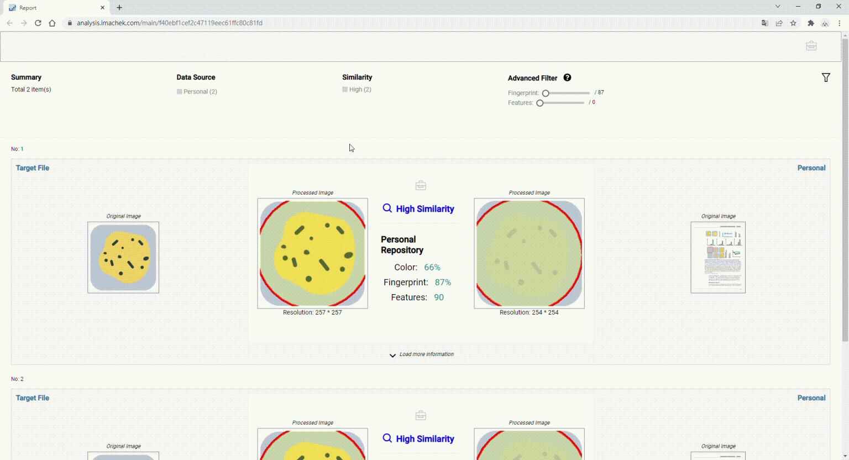Open the browser profile avatar

click(x=825, y=23)
